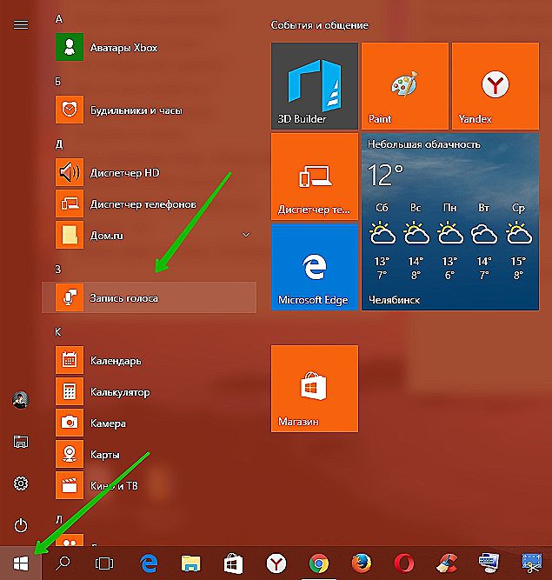Open CCleaner from taskbar
The width and height of the screenshot is (552, 580).
447,563
